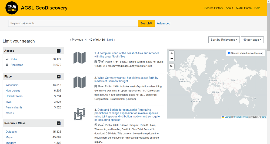The image size is (270, 144).
Task: Open Search History
Action: pyautogui.click(x=214, y=8)
